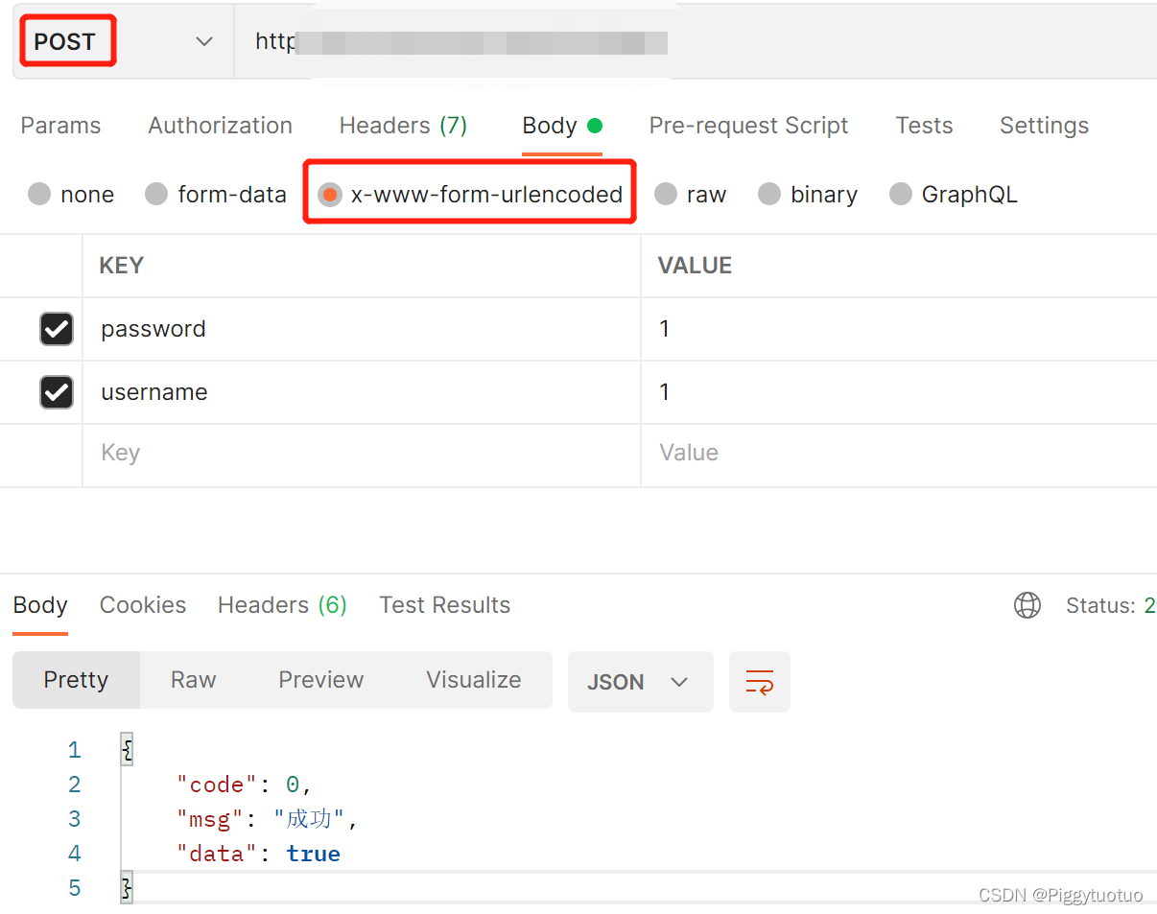Open the Authorization tab
Screen dimensions: 1157x914
click(x=220, y=126)
